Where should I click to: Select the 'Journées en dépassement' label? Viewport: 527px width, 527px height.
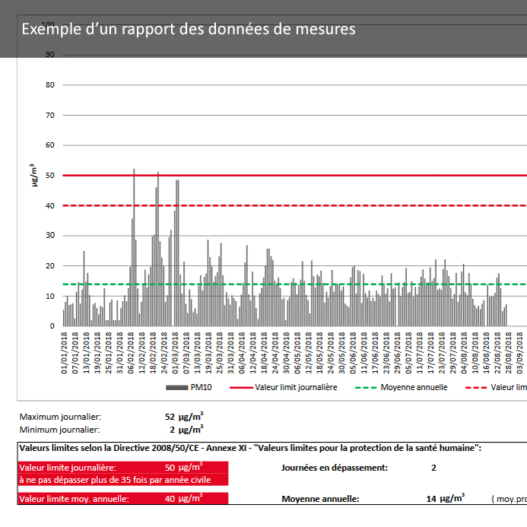pos(334,468)
